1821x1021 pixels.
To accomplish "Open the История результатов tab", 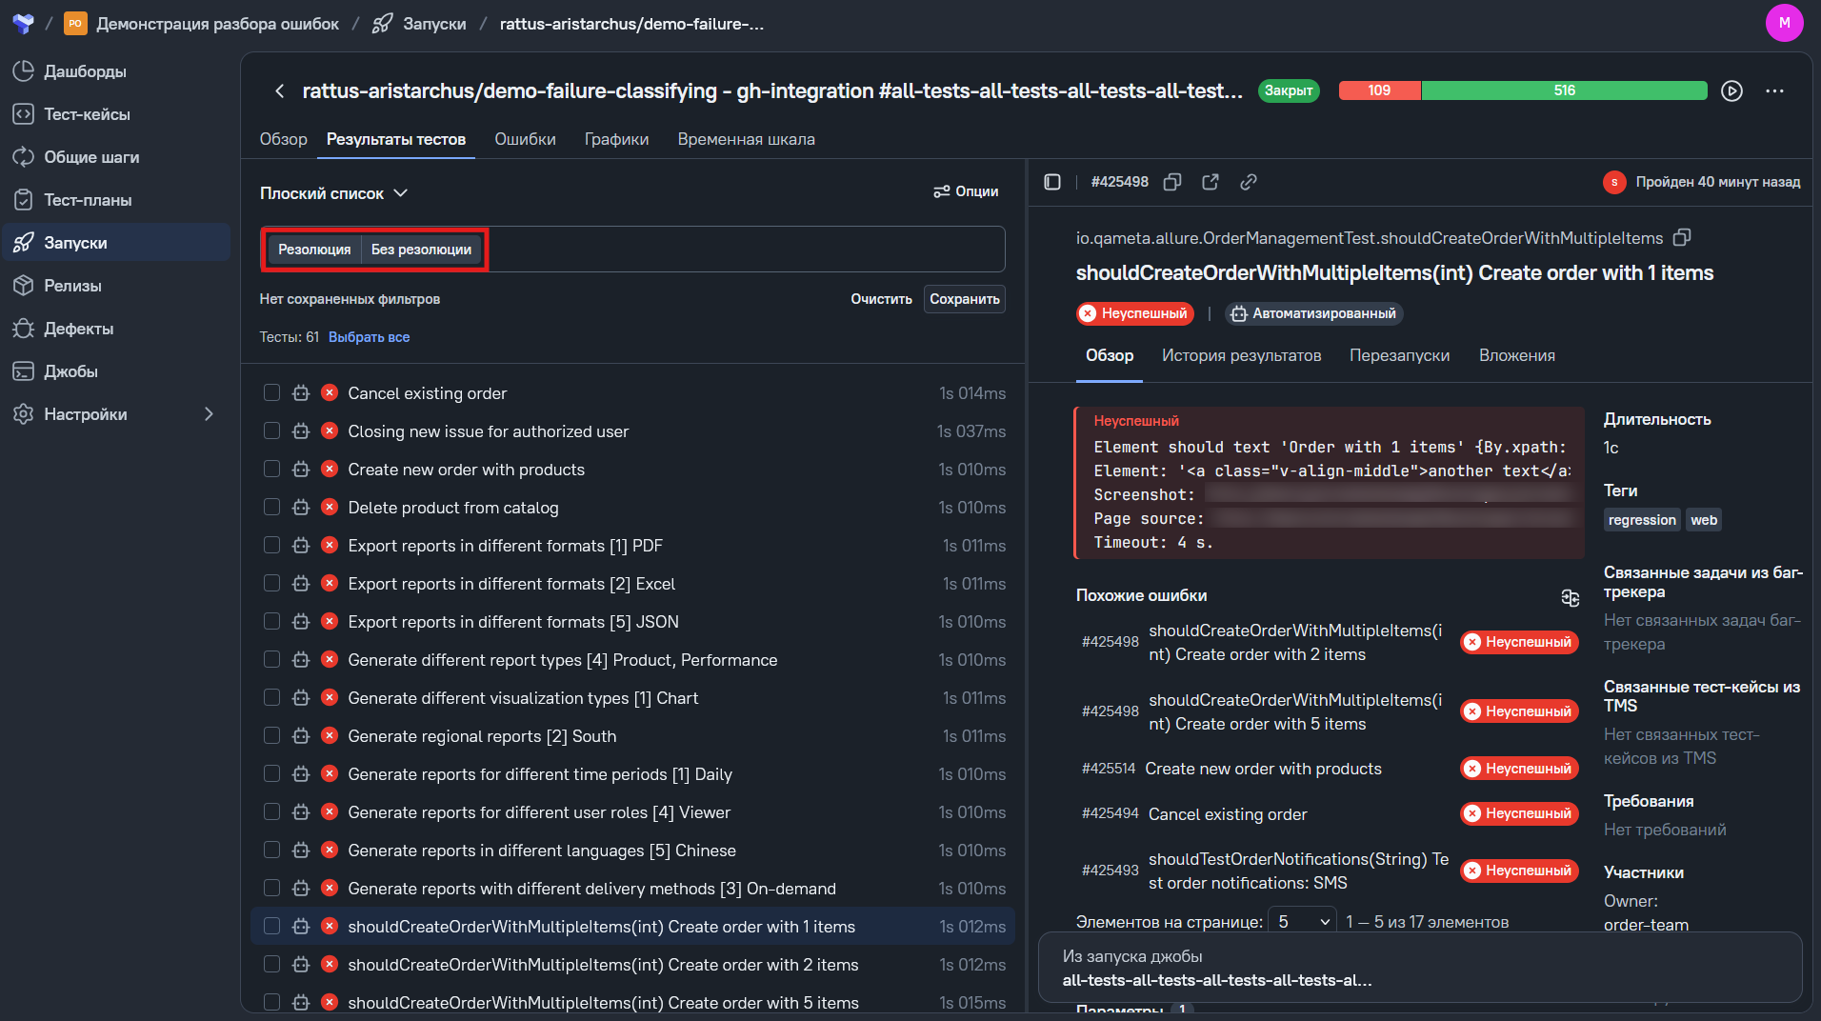I will 1241,355.
